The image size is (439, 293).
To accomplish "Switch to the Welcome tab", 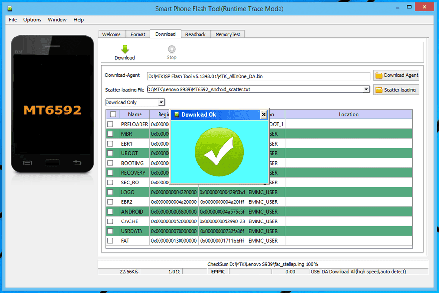I will tap(111, 34).
